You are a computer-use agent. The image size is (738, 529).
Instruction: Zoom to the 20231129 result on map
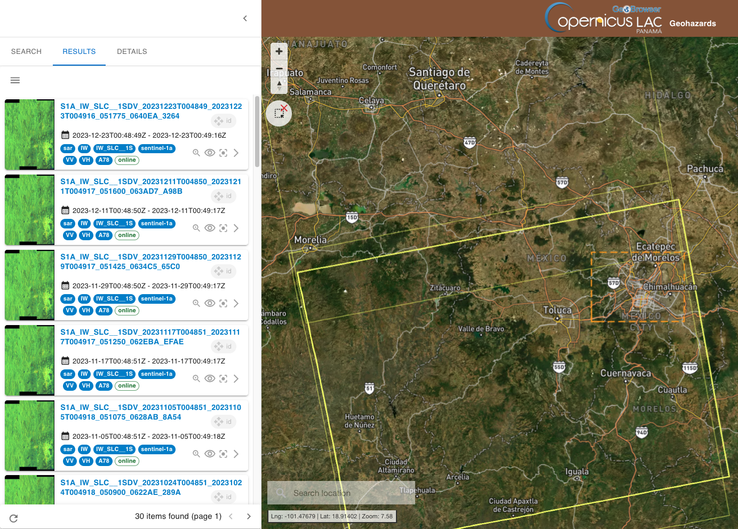click(196, 303)
